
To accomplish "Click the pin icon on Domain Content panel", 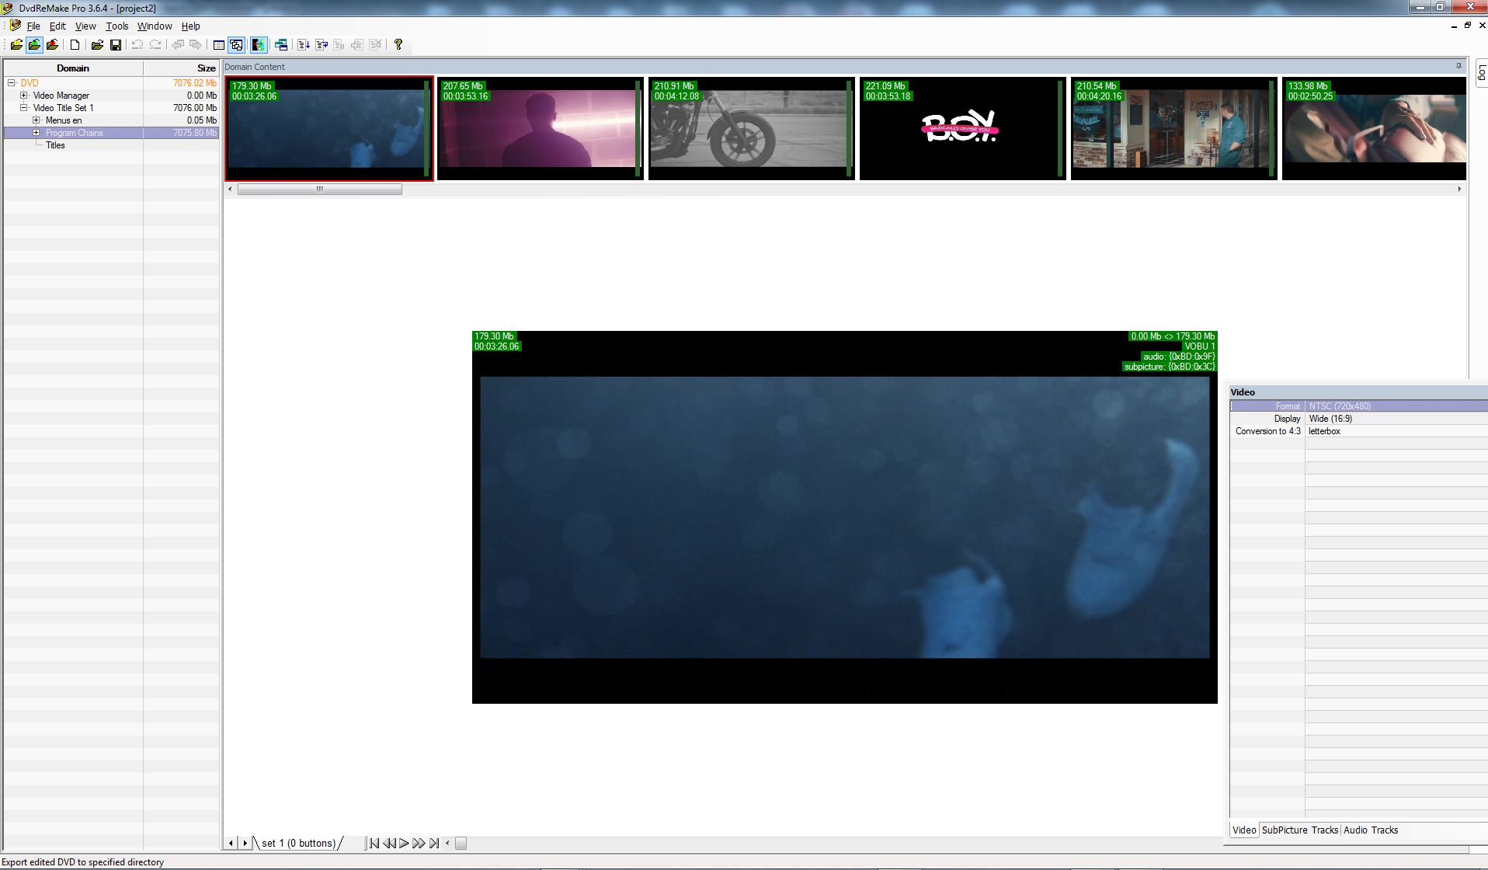I will (1458, 66).
